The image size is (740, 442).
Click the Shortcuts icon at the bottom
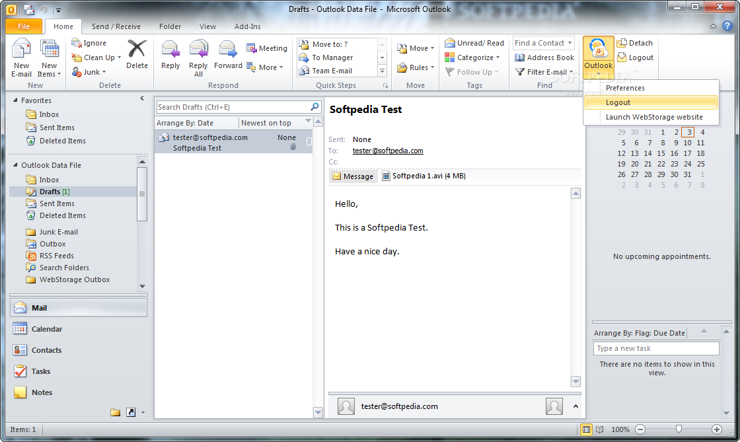pyautogui.click(x=131, y=412)
